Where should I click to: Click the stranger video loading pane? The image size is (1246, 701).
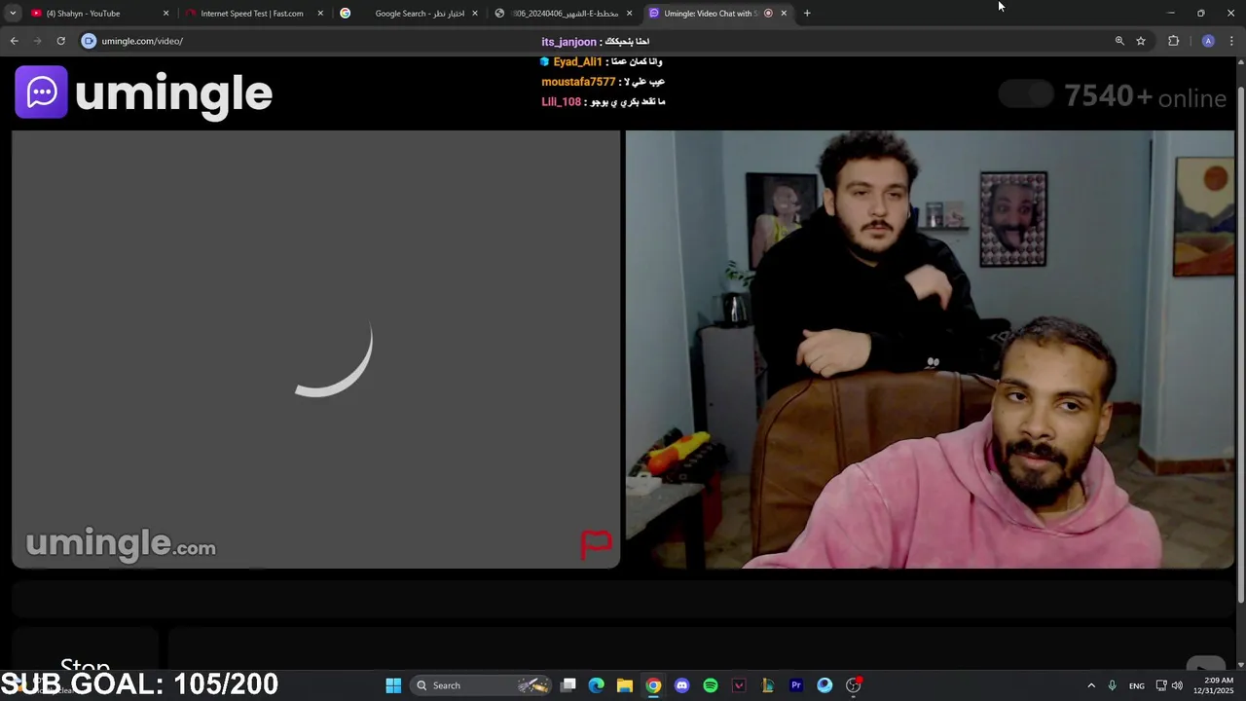(x=315, y=349)
